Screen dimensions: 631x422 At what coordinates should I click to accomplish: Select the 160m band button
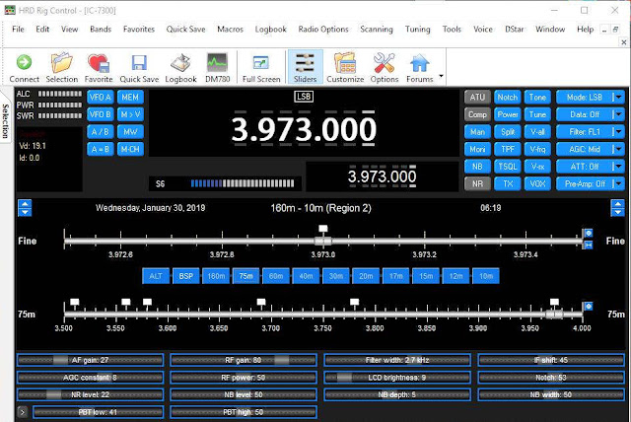[x=216, y=276]
